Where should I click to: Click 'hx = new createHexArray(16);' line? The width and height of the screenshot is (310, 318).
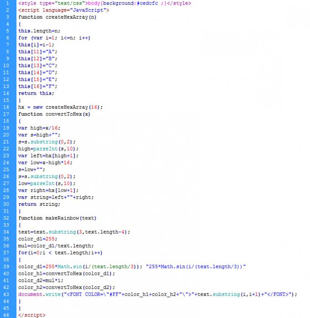click(61, 107)
